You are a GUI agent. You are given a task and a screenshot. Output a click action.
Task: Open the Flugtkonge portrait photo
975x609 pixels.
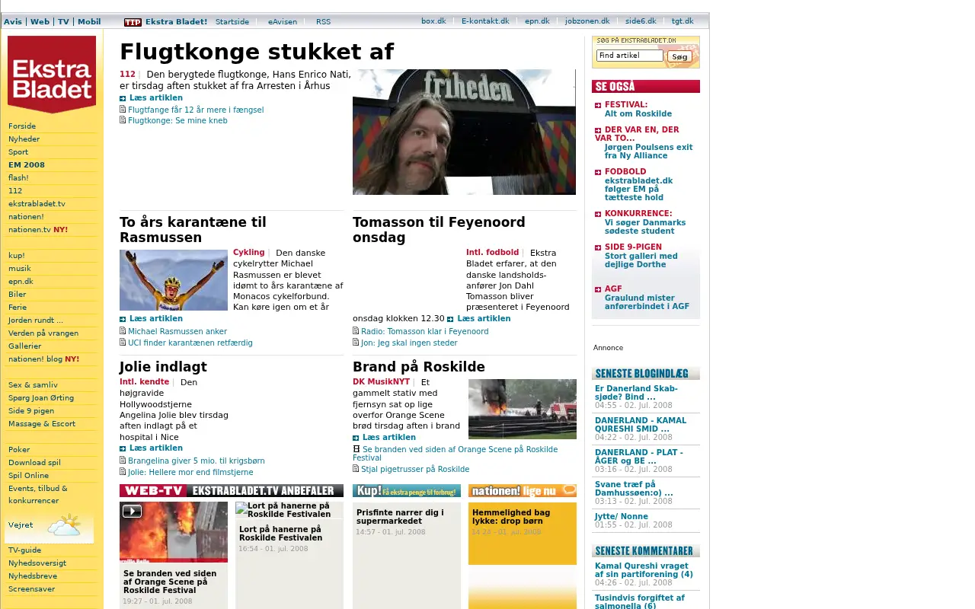click(x=464, y=132)
